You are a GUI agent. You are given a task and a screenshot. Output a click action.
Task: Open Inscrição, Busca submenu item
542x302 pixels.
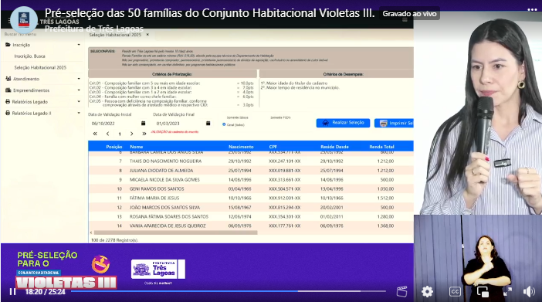click(30, 56)
